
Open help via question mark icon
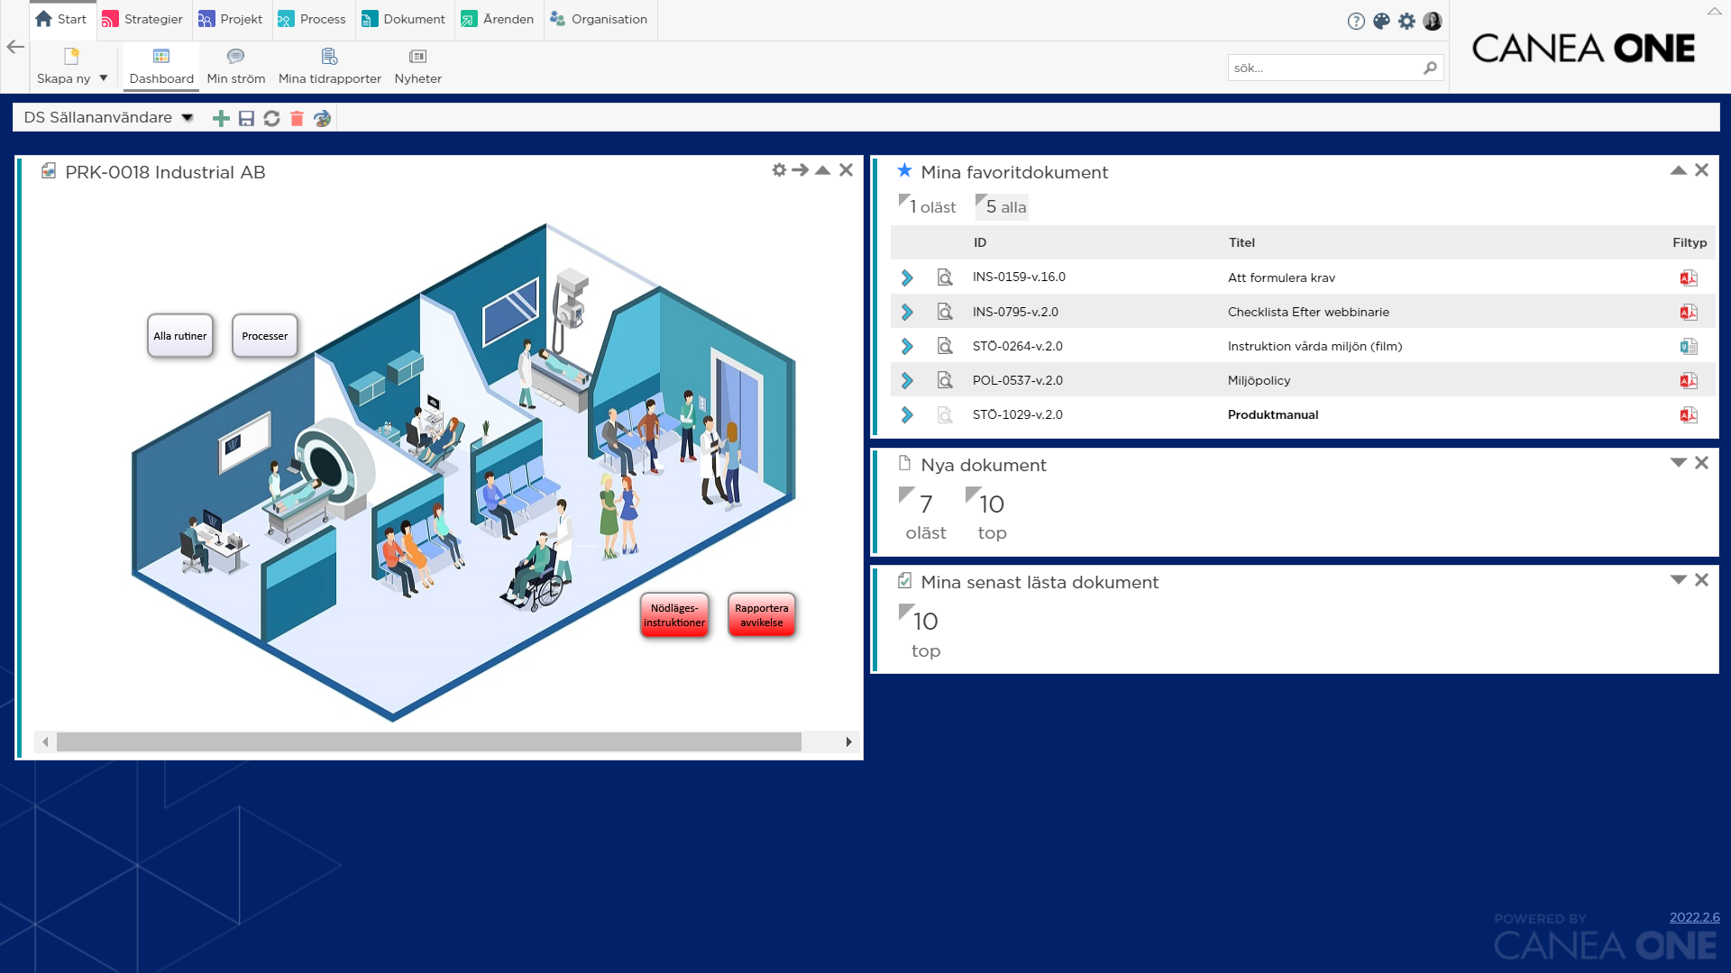coord(1356,21)
